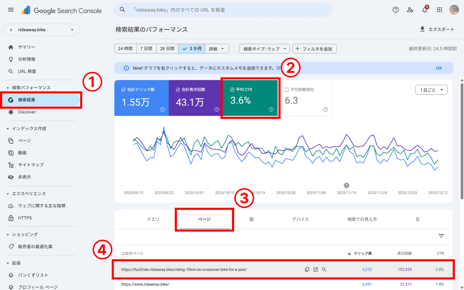Copy the top page URL with the copy icon
Image resolution: width=464 pixels, height=290 pixels.
307,269
